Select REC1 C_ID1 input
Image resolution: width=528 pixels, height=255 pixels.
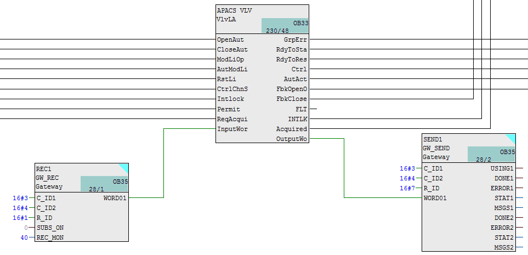[x=46, y=198]
